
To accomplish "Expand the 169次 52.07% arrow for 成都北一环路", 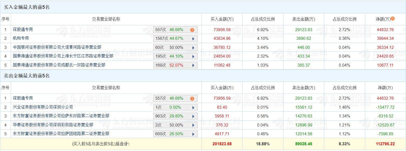I will [193, 65].
